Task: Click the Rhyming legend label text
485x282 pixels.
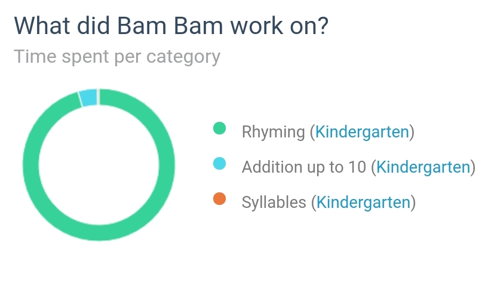Action: [x=273, y=131]
